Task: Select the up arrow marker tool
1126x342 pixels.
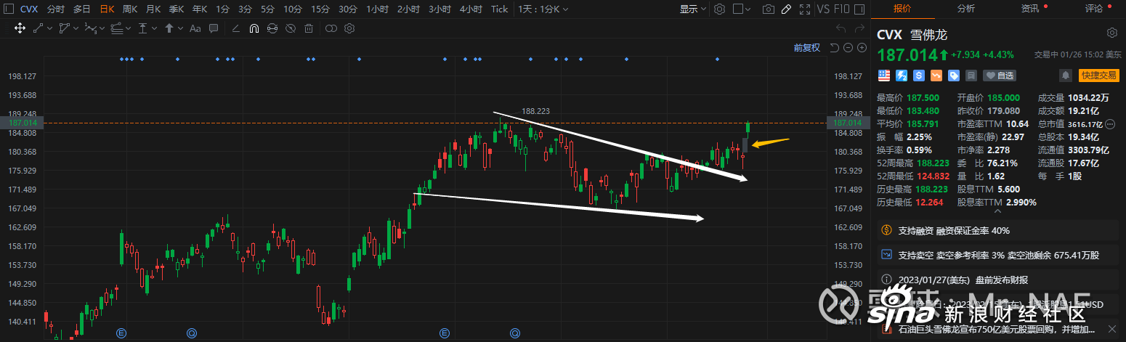Action: coord(169,28)
